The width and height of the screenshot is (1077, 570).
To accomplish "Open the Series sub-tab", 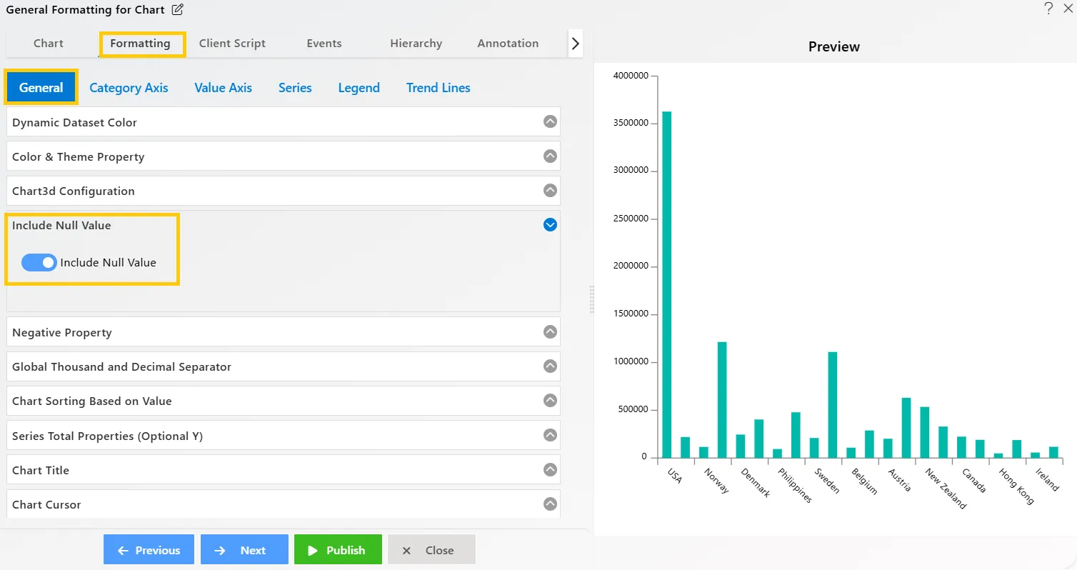I will [295, 88].
